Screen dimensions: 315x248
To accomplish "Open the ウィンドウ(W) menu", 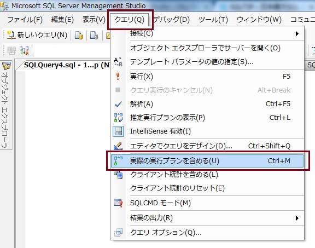I will pyautogui.click(x=259, y=20).
